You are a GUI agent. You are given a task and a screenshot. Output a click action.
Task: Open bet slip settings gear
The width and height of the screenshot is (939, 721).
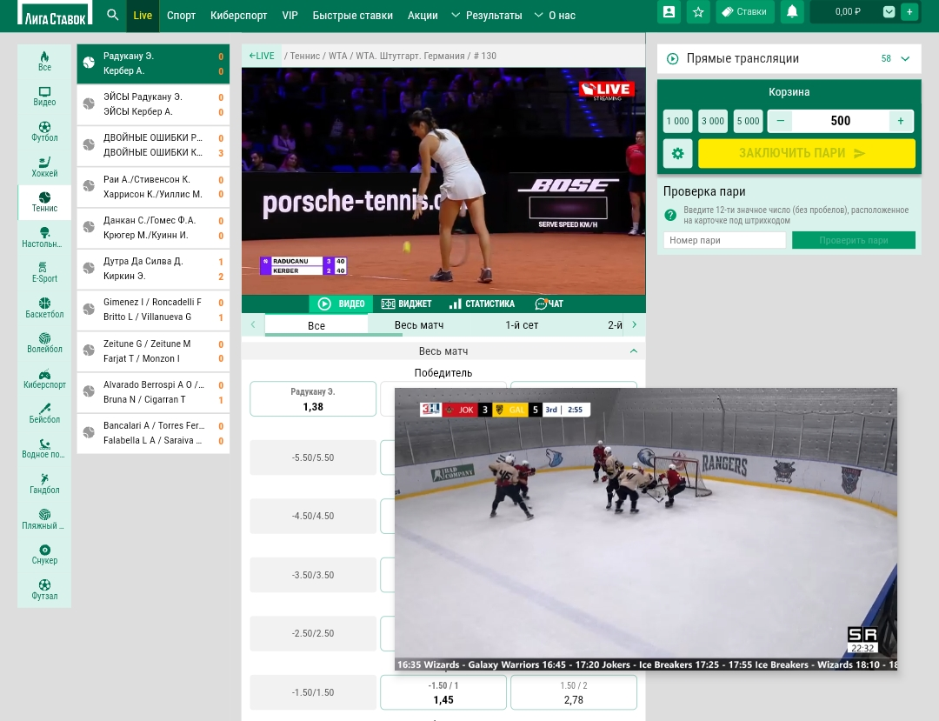677,154
